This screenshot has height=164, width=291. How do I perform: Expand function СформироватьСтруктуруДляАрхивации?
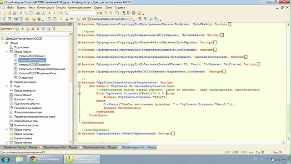point(80,35)
